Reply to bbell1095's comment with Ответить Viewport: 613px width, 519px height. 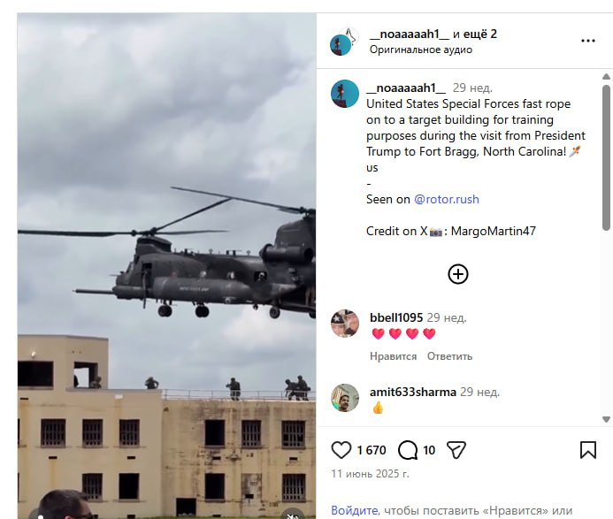click(x=449, y=356)
